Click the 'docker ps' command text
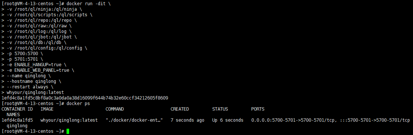Viewport: 413px width, 135px height. click(78, 104)
